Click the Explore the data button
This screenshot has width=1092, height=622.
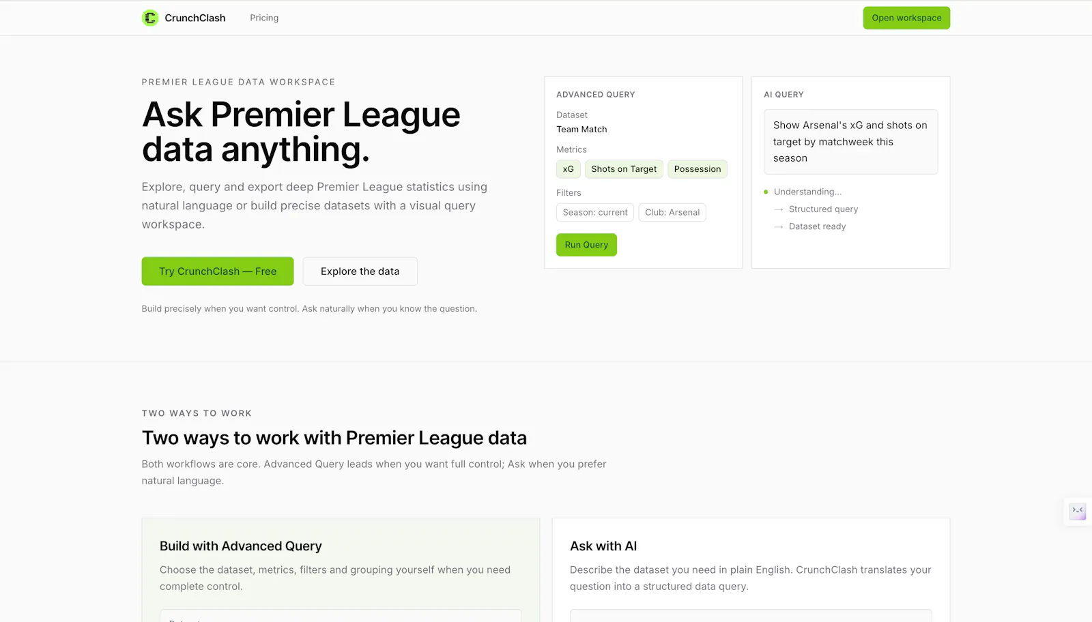[360, 271]
